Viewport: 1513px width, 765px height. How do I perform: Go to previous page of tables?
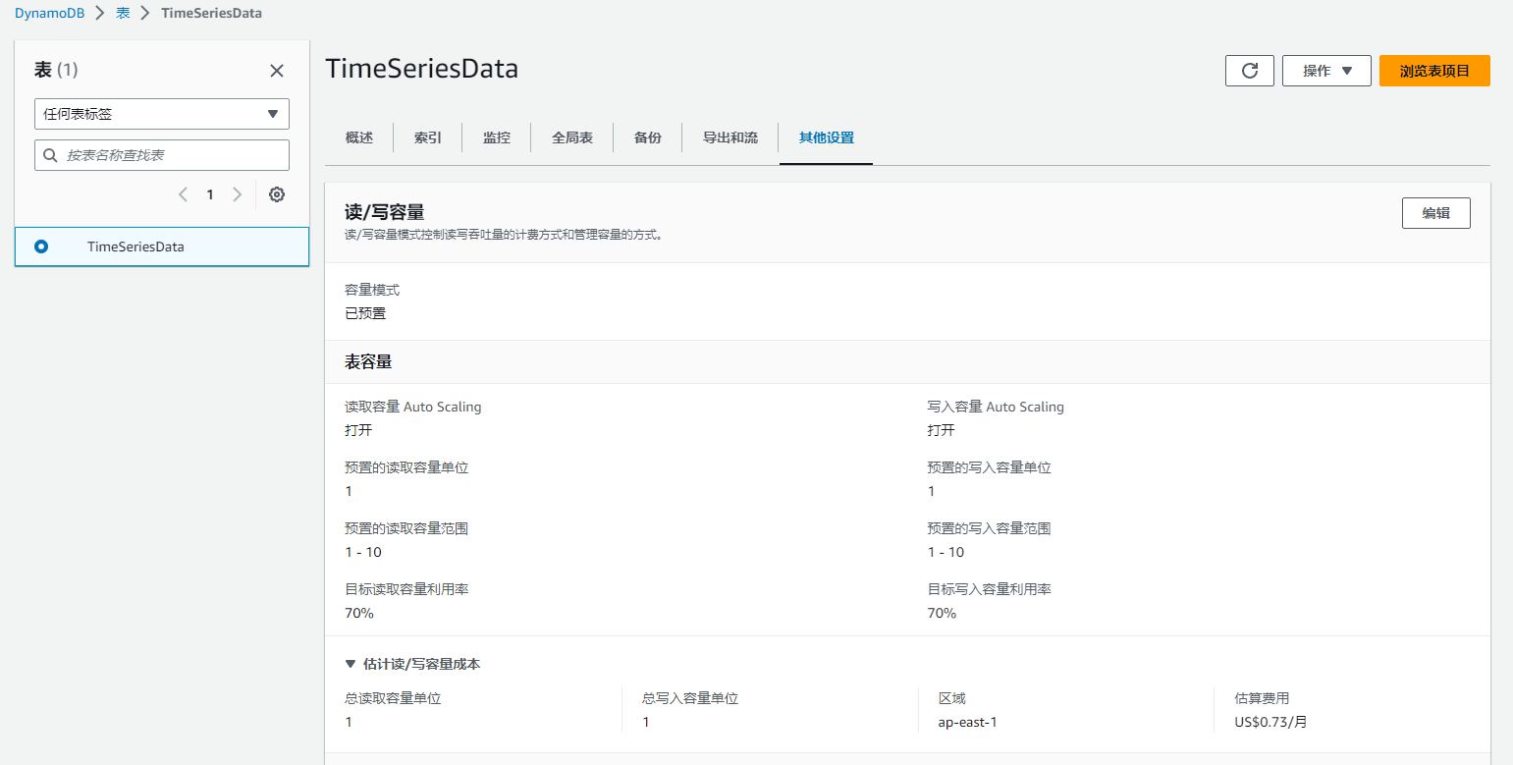(x=183, y=194)
